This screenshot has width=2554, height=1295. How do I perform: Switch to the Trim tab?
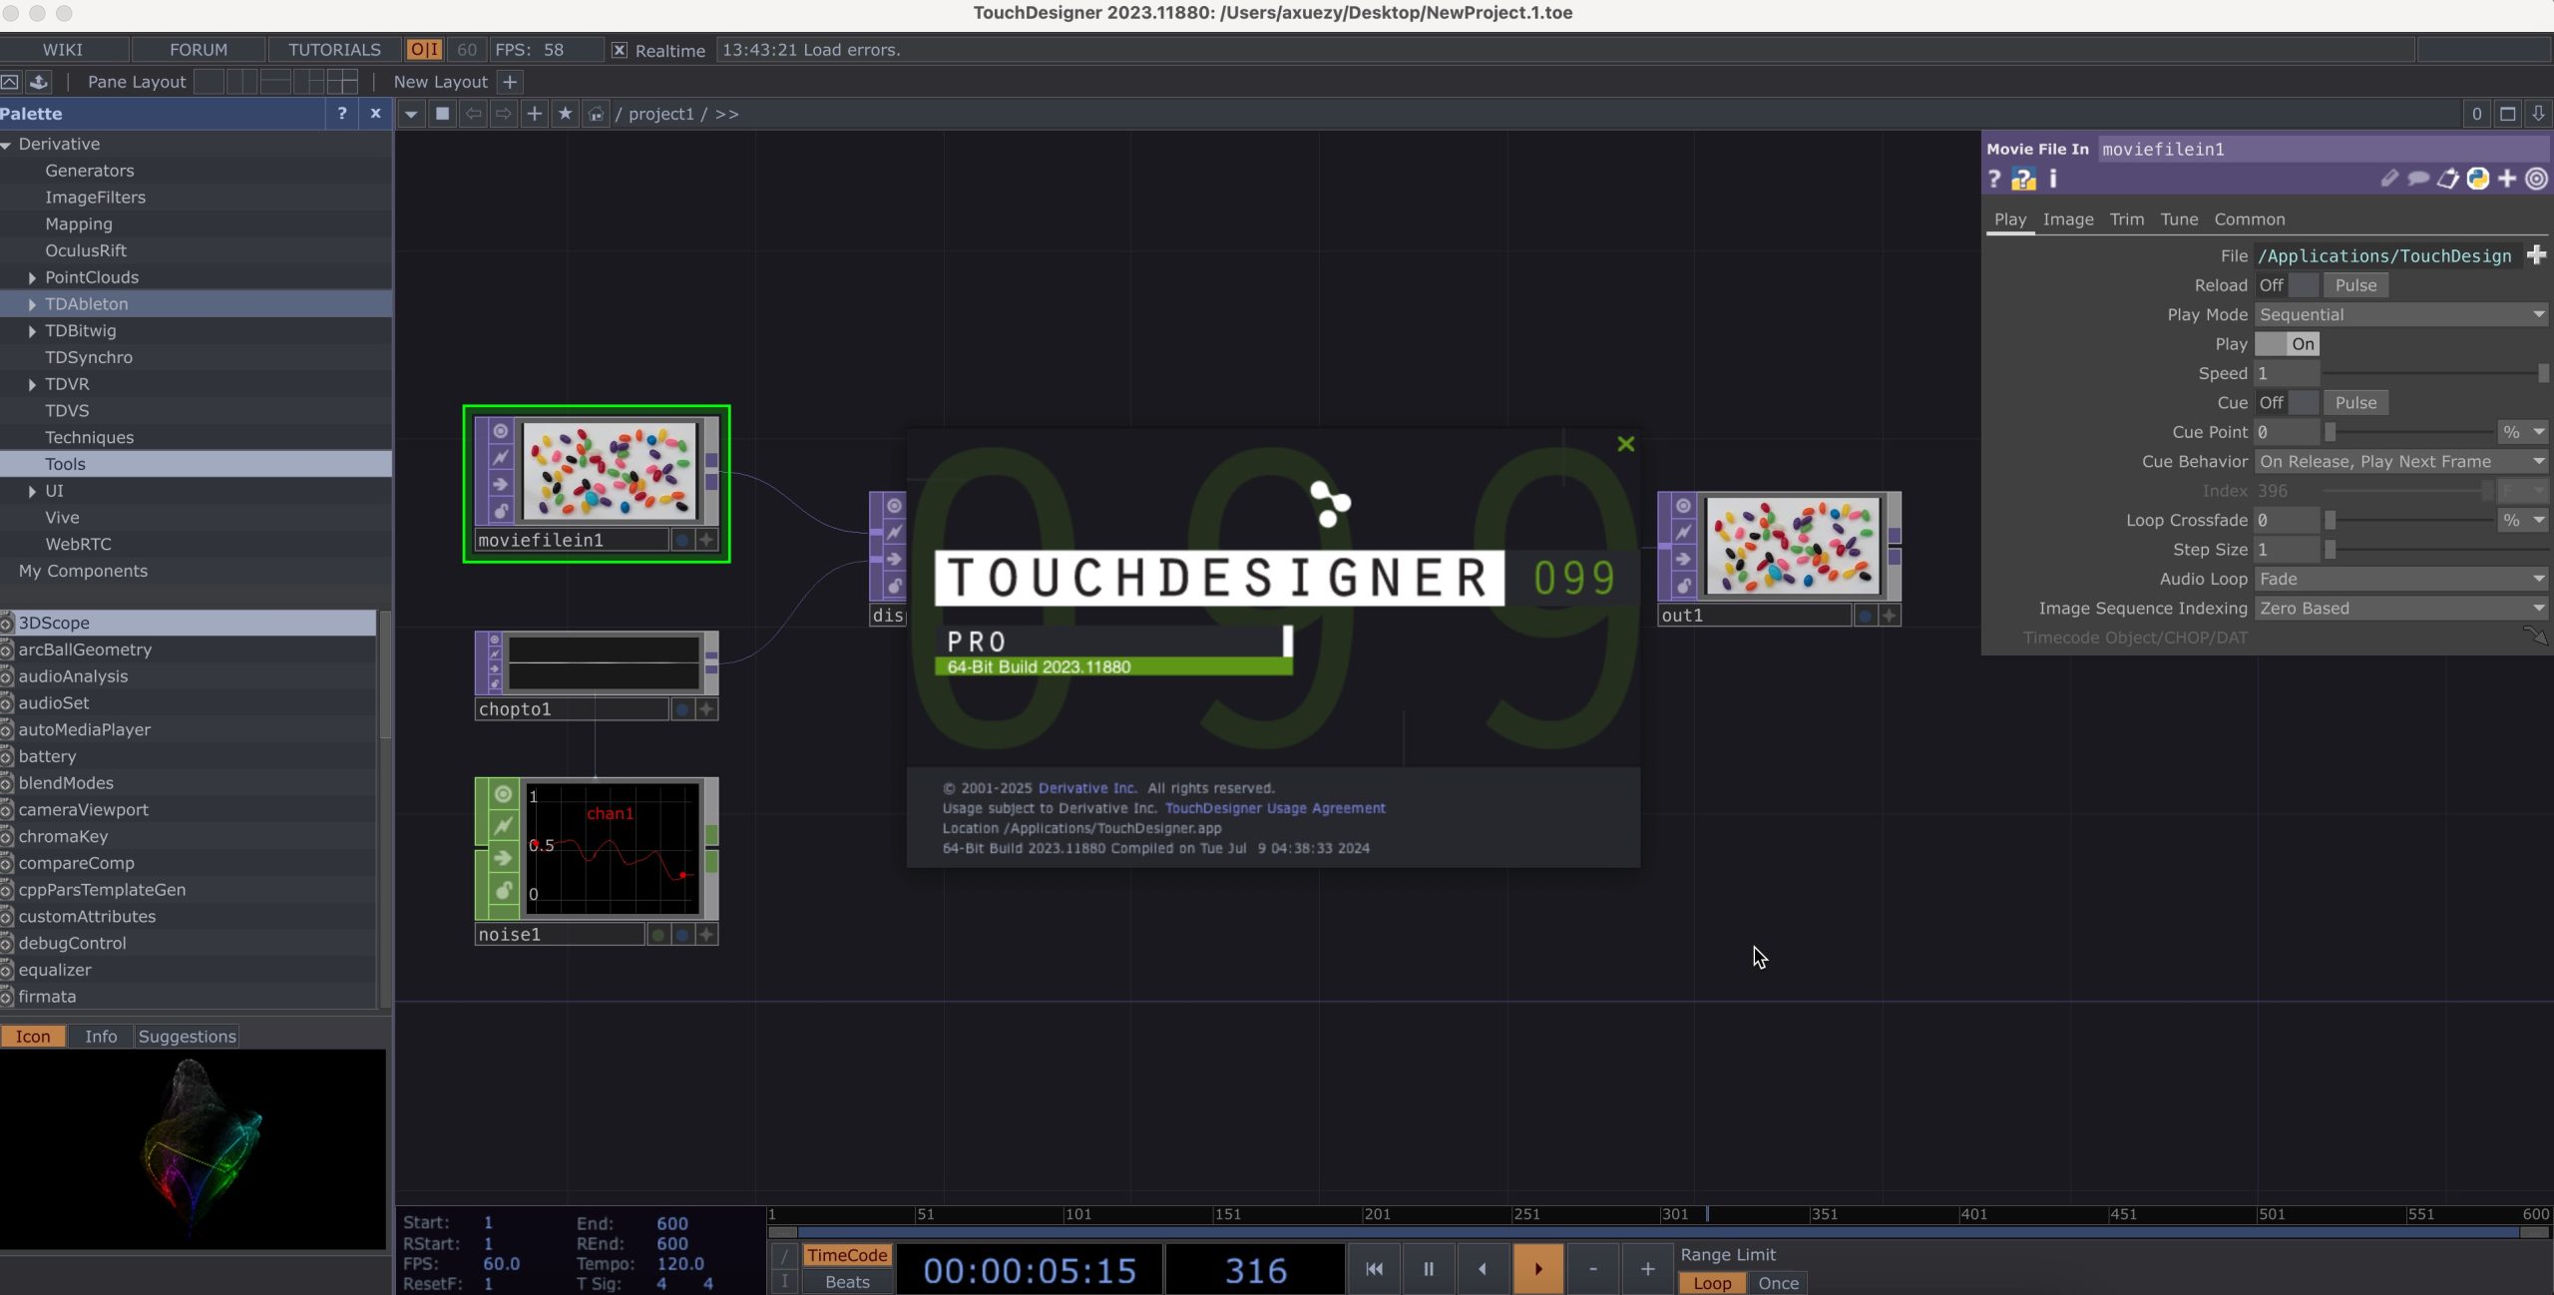tap(2126, 219)
